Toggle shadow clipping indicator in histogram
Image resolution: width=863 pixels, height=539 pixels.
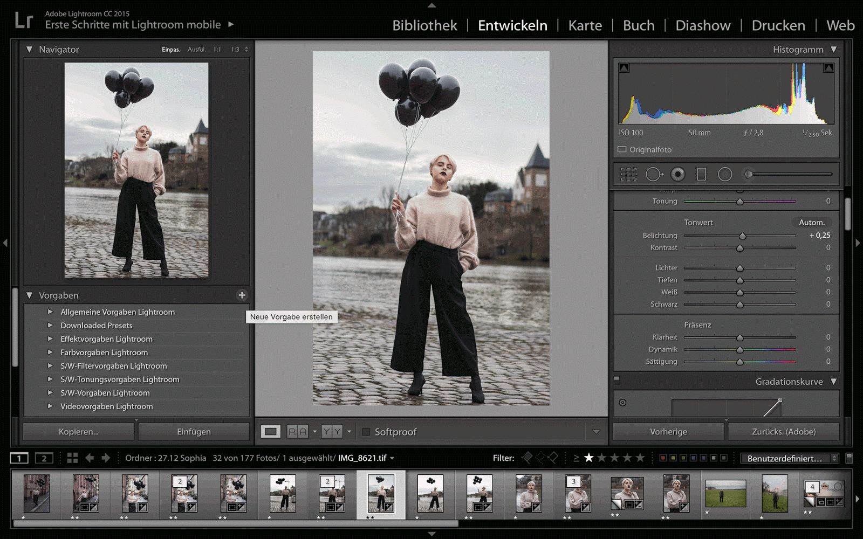pyautogui.click(x=624, y=68)
